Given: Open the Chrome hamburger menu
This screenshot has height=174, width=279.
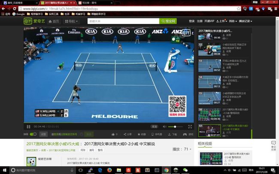Looking at the screenshot, I should (x=276, y=9).
